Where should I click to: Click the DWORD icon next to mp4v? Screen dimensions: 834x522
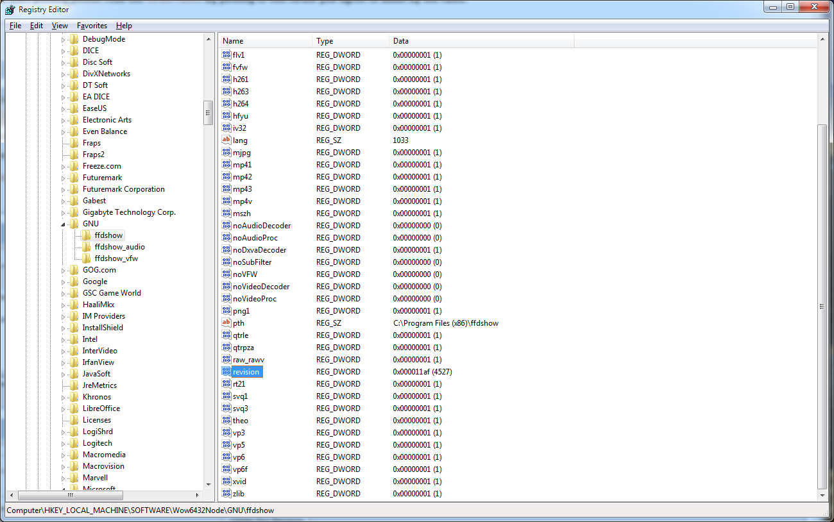(226, 201)
